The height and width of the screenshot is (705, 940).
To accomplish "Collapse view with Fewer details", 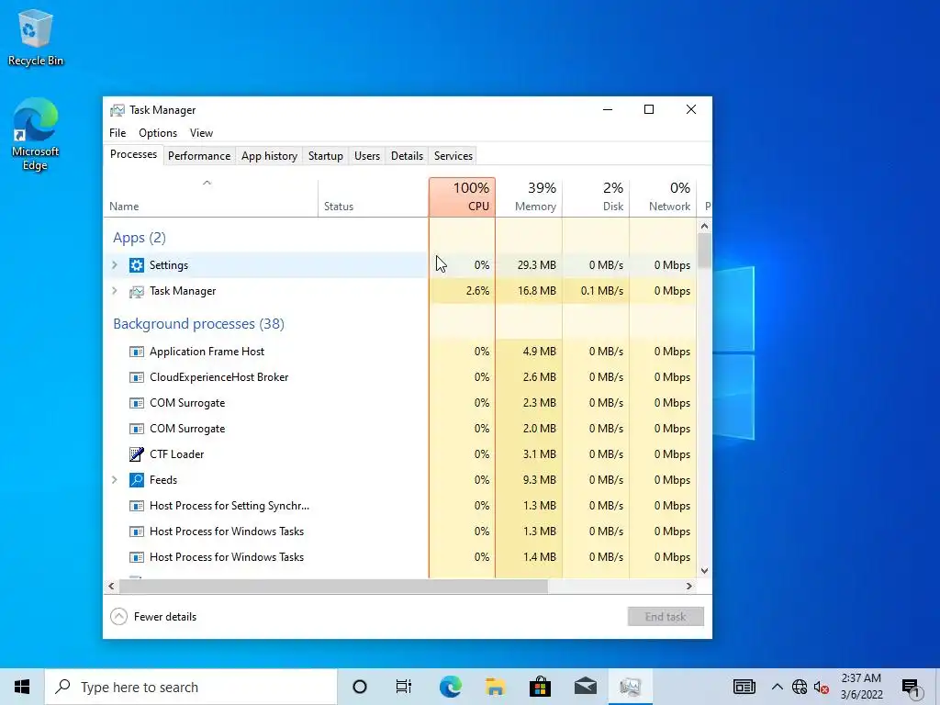I will pyautogui.click(x=153, y=616).
